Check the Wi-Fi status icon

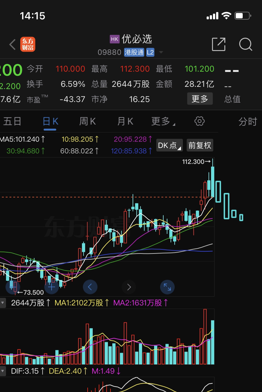coord(227,16)
